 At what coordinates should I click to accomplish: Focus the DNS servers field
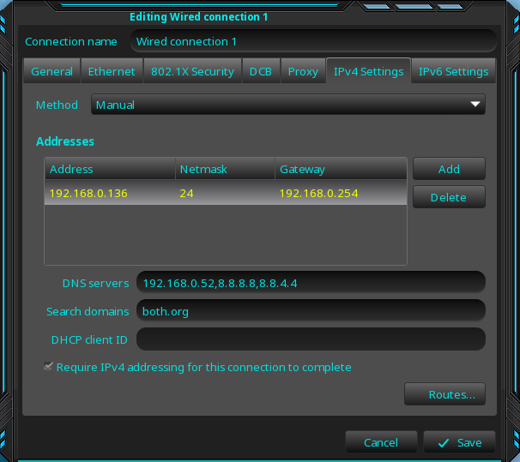(311, 283)
